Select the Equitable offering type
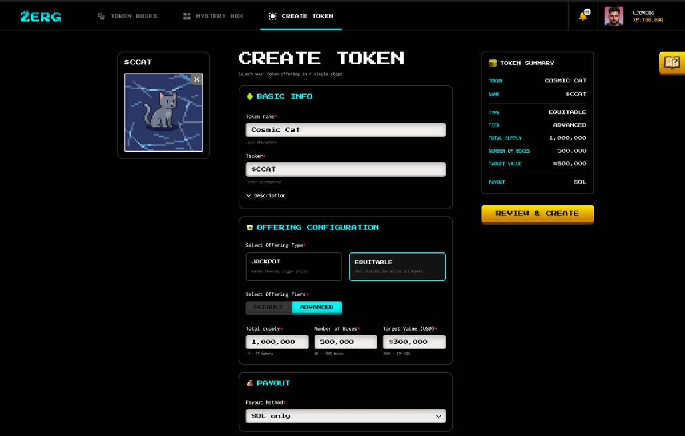685x436 pixels. tap(397, 267)
